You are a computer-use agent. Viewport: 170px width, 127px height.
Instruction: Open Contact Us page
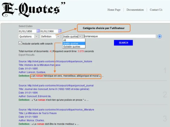(x=156, y=10)
